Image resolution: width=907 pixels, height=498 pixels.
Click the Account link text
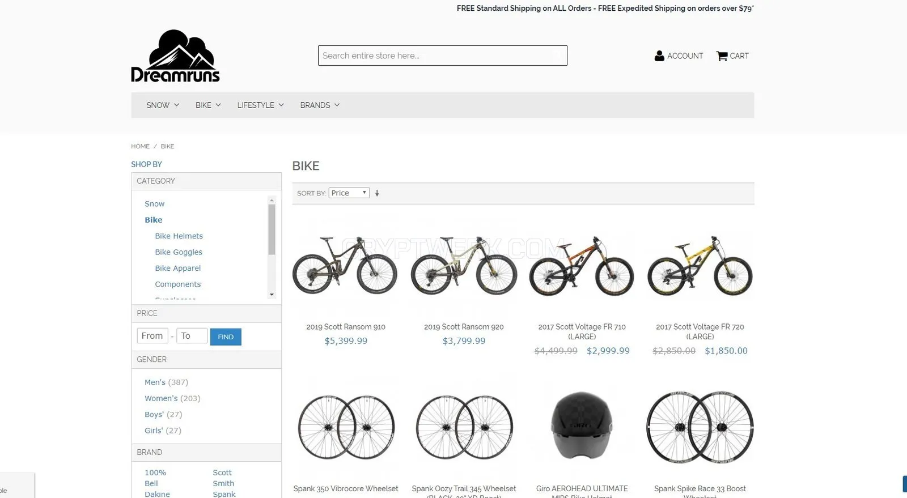pyautogui.click(x=685, y=56)
